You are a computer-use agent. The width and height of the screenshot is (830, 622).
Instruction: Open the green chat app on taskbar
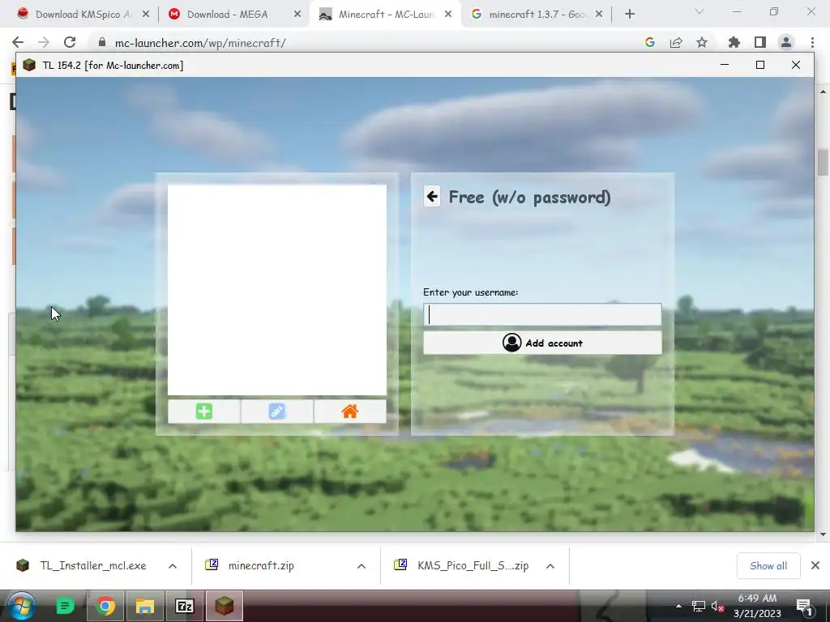coord(66,606)
